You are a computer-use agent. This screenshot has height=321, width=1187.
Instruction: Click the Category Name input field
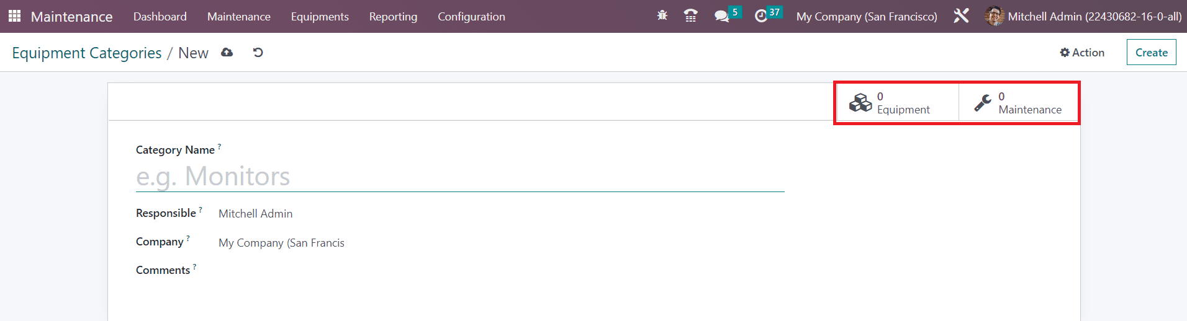click(x=460, y=177)
